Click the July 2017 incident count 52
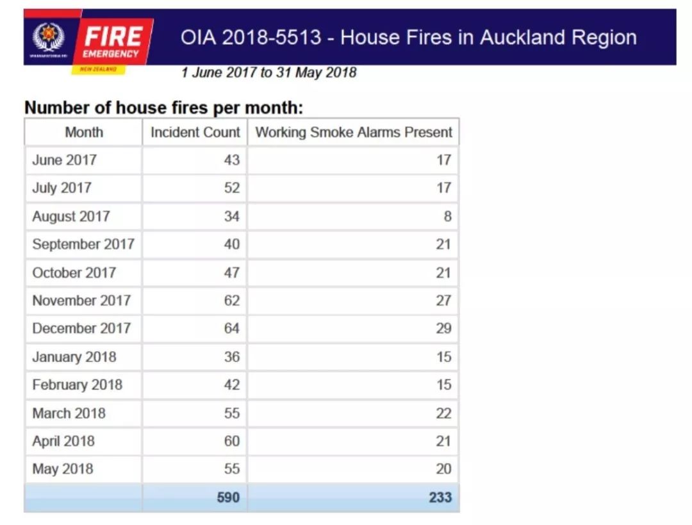Image resolution: width=692 pixels, height=525 pixels. 231,188
